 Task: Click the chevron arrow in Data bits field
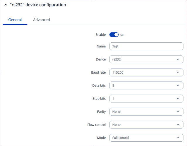[178, 86]
